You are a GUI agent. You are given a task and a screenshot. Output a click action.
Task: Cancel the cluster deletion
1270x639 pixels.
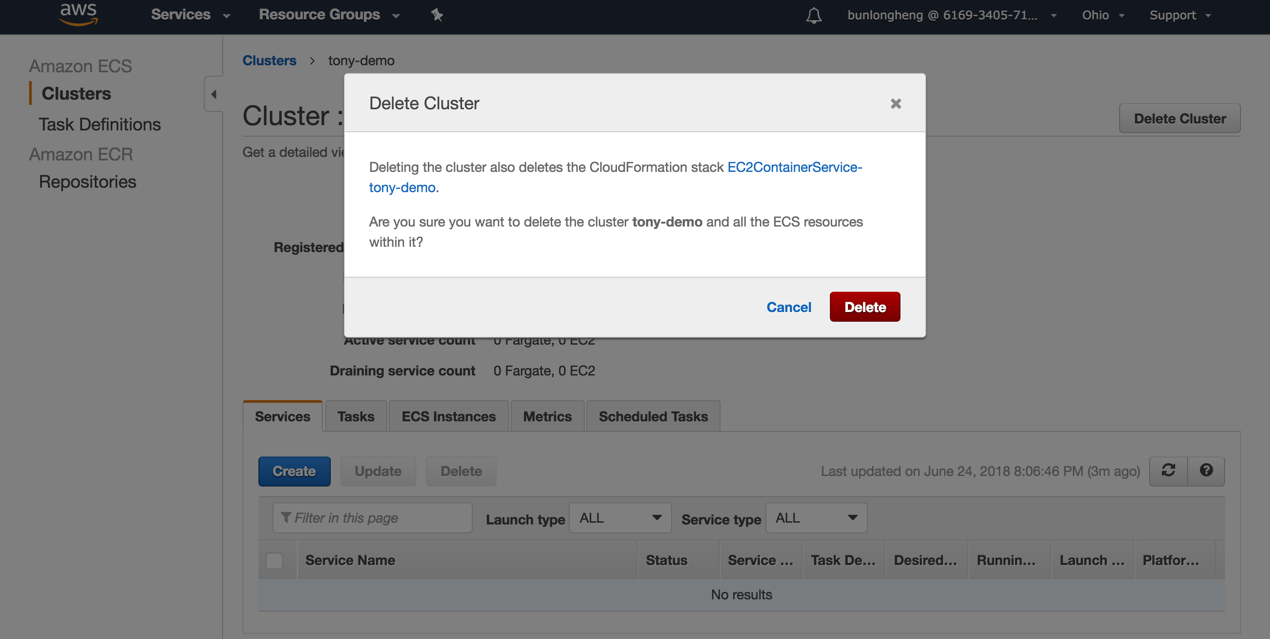click(x=788, y=306)
